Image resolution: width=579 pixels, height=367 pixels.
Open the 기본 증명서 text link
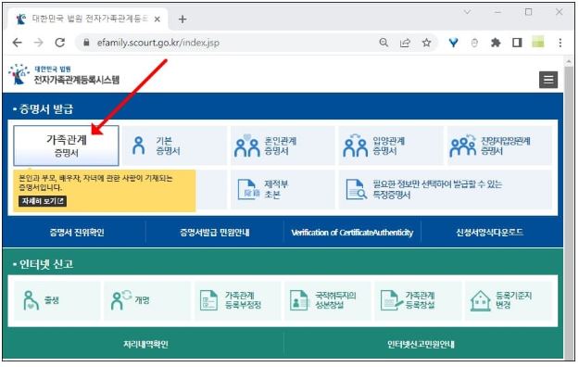pyautogui.click(x=168, y=146)
